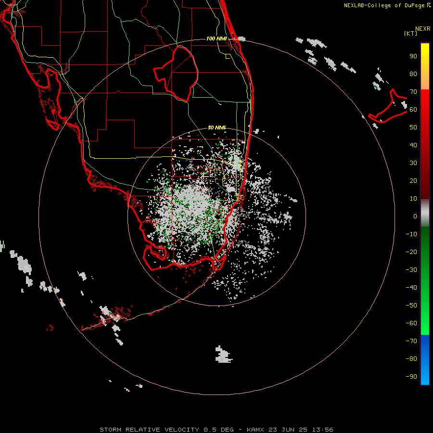Click the -50 scale value
The height and width of the screenshot is (433, 433).
pyautogui.click(x=411, y=306)
